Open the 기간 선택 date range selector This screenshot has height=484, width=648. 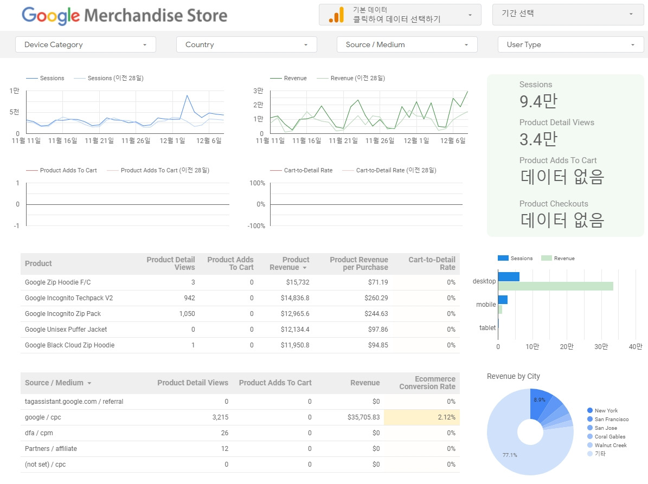568,15
